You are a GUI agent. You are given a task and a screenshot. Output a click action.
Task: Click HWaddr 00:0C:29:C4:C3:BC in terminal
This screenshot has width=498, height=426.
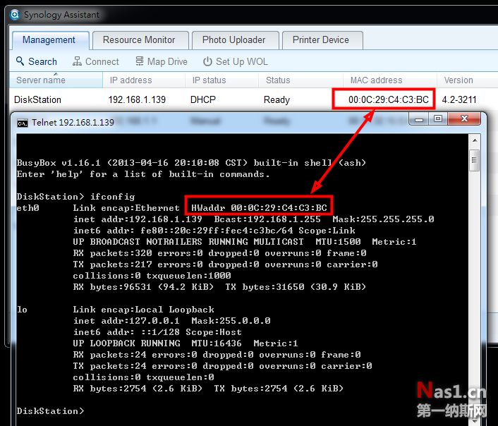(x=259, y=208)
